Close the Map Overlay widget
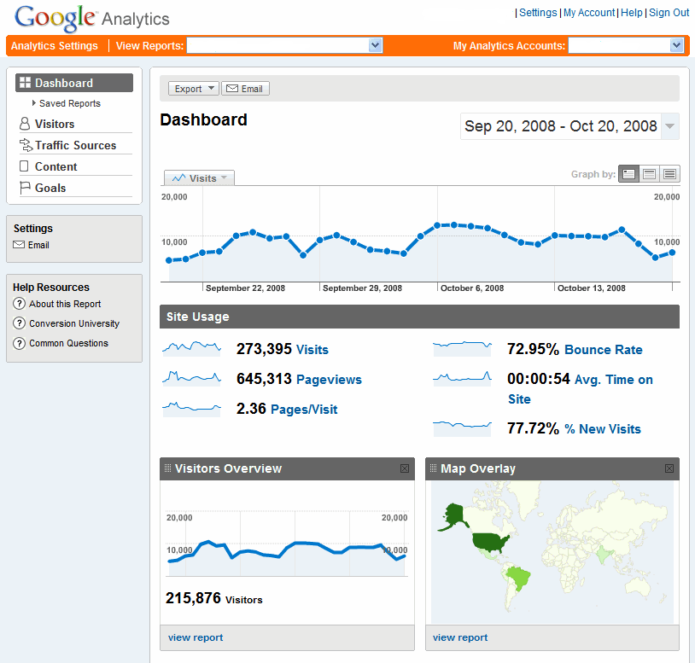Image resolution: width=695 pixels, height=663 pixels. [x=669, y=468]
